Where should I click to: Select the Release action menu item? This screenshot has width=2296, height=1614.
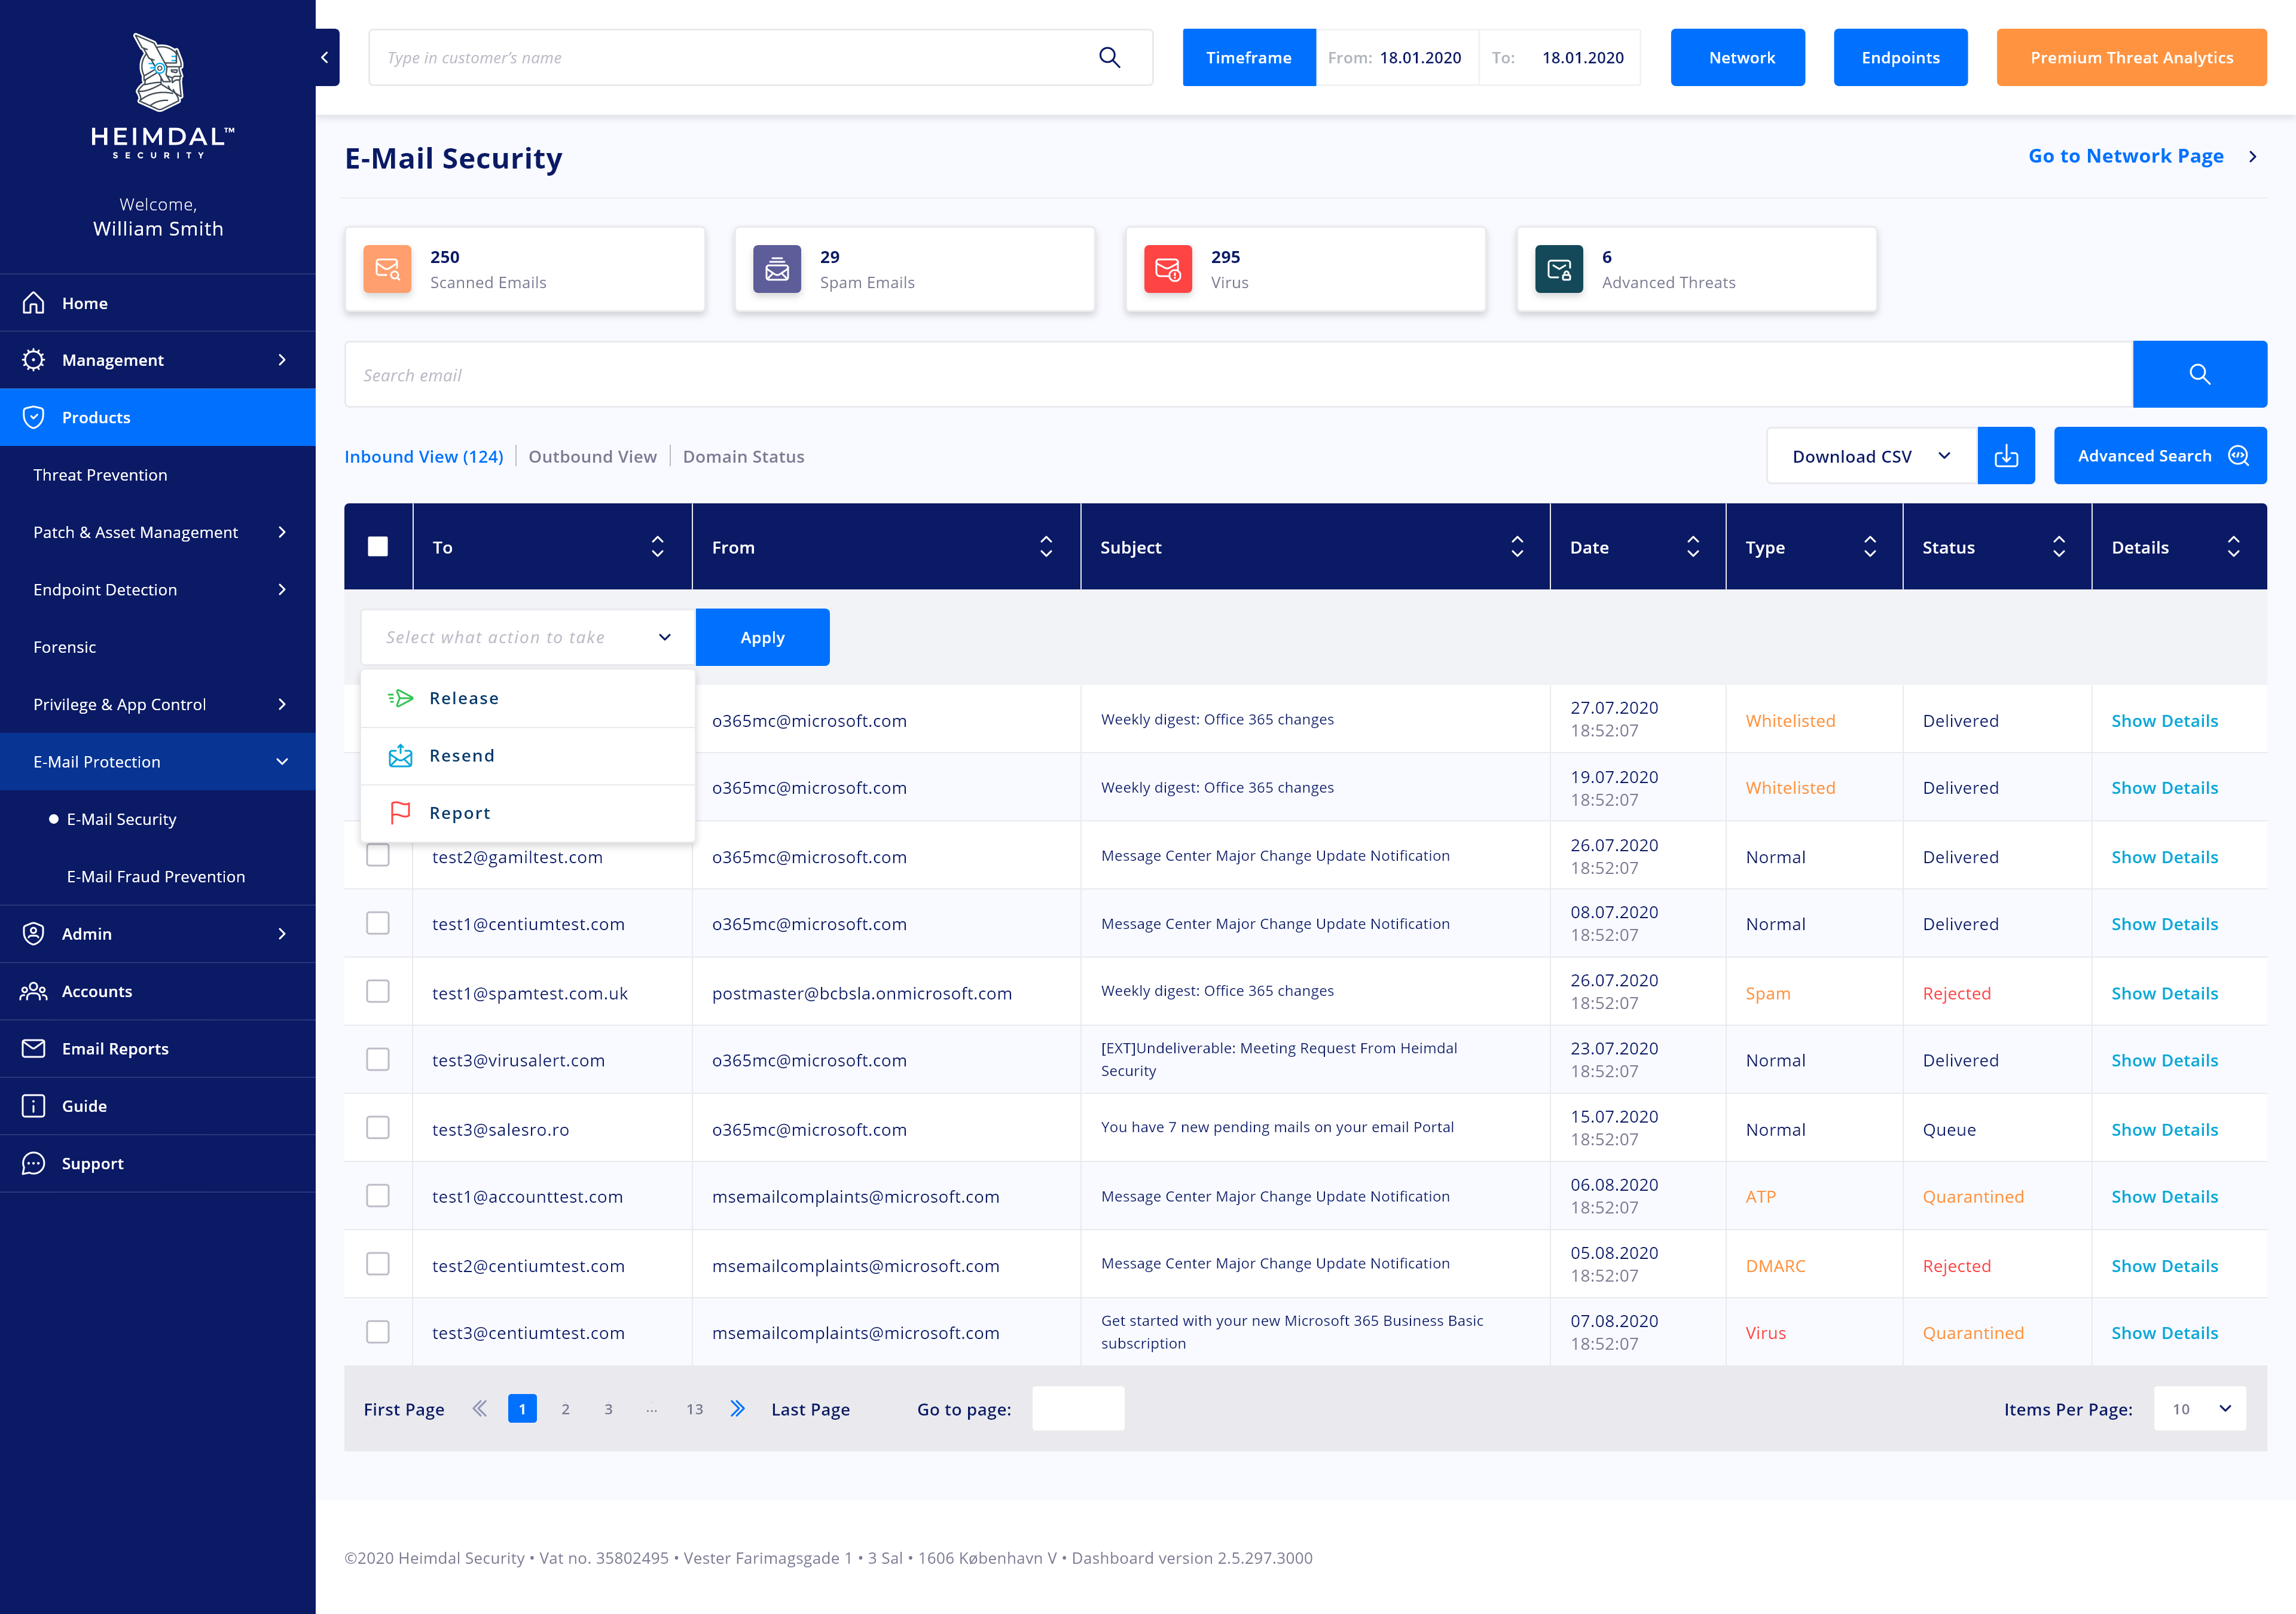[463, 697]
